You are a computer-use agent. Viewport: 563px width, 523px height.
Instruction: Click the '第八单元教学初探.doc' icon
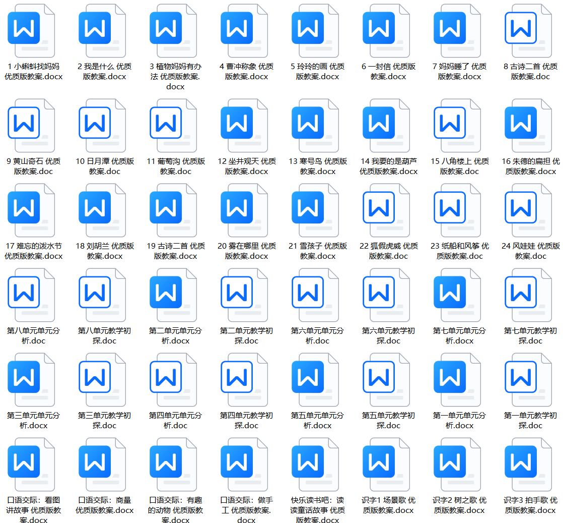pyautogui.click(x=102, y=296)
